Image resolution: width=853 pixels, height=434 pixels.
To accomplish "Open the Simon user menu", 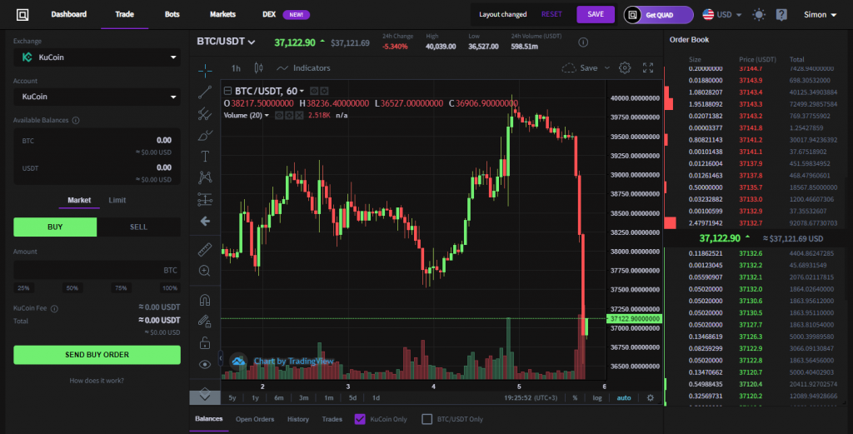I will point(820,15).
